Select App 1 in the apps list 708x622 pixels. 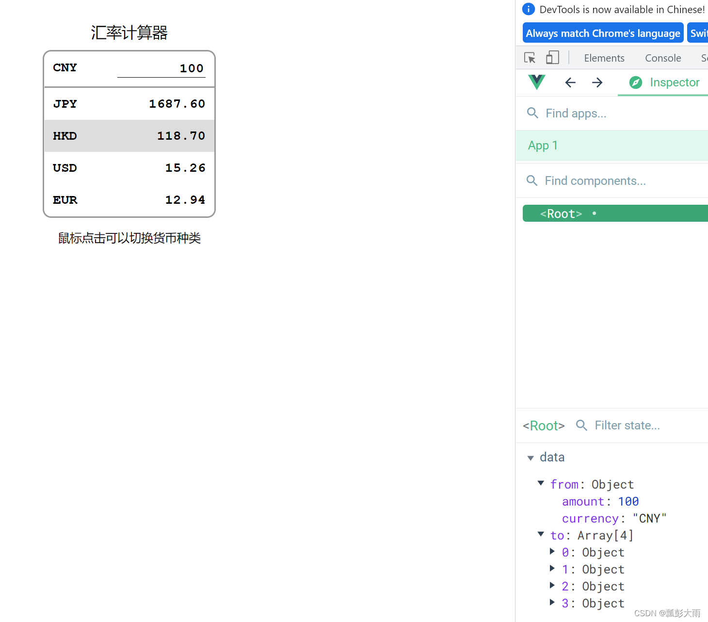pyautogui.click(x=543, y=145)
